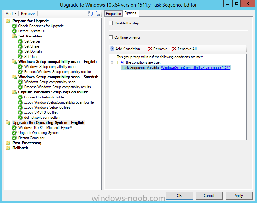Image resolution: width=257 pixels, height=203 pixels.
Task: Click the Add Condition question mark icon
Action: tap(112, 49)
